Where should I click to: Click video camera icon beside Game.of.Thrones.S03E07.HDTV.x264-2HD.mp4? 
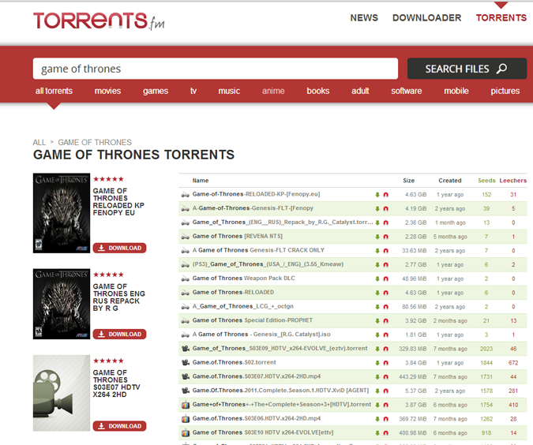click(x=185, y=376)
